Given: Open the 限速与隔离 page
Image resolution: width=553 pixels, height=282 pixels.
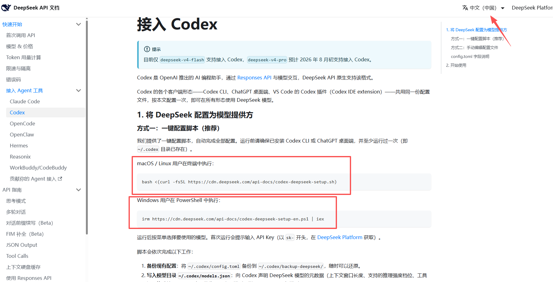Looking at the screenshot, I should tap(18, 68).
